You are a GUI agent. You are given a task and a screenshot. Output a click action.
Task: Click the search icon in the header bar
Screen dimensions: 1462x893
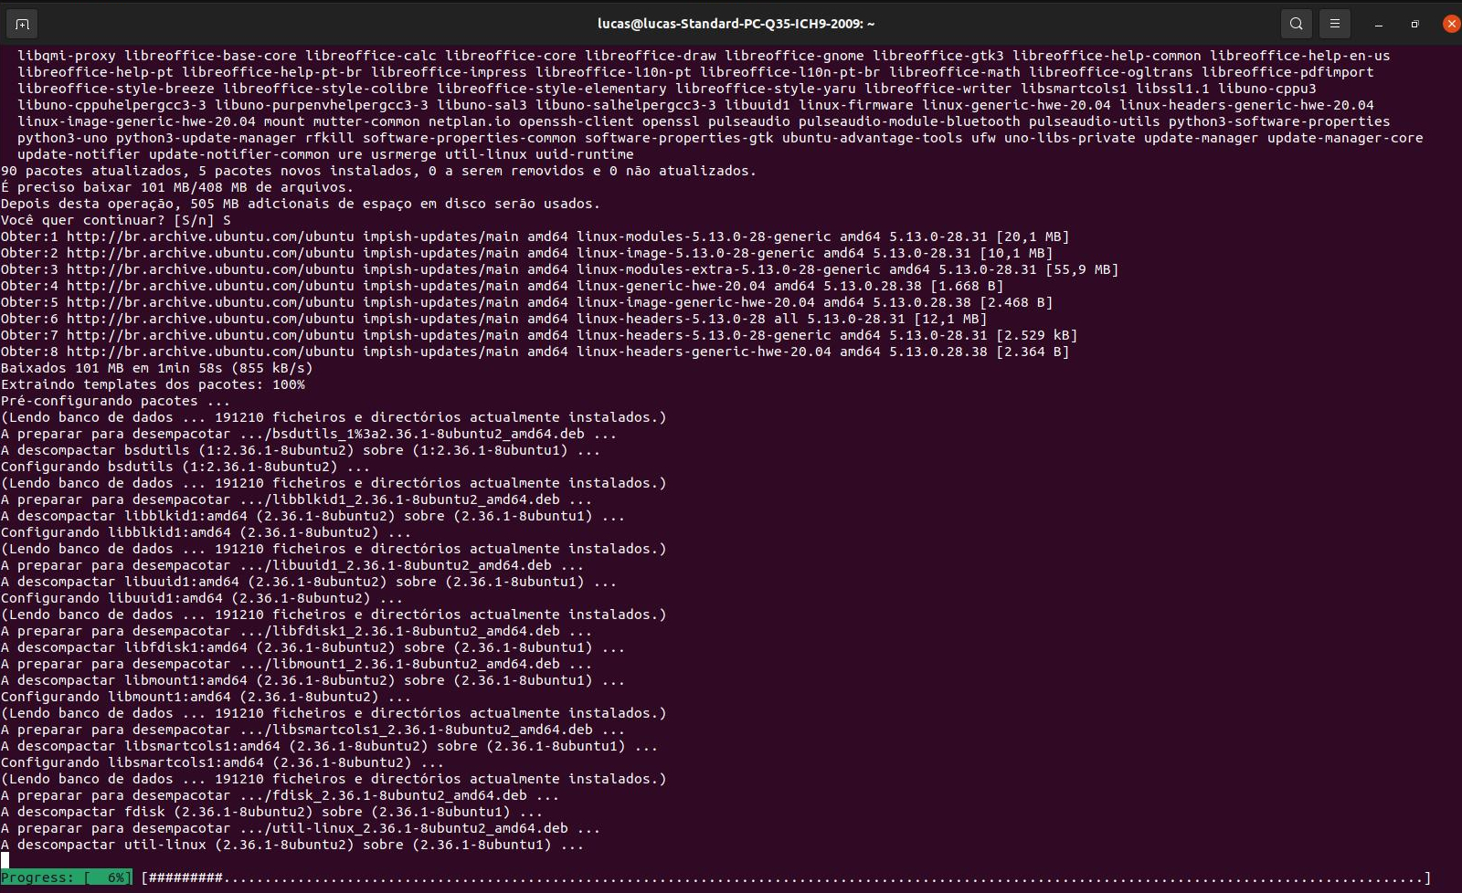[x=1296, y=23]
